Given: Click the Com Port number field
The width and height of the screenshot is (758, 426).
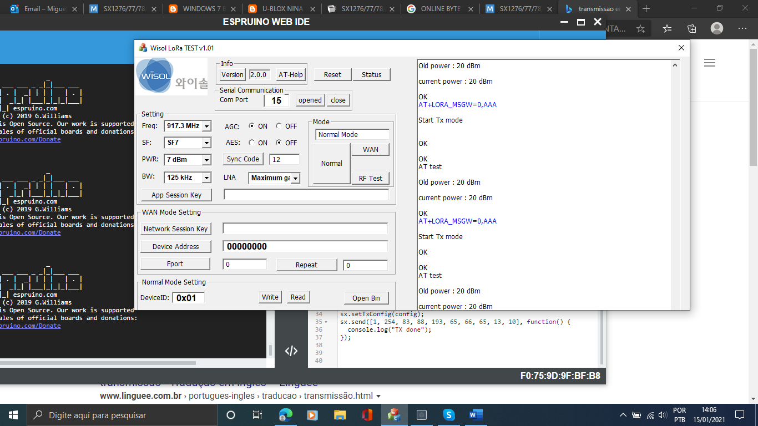Looking at the screenshot, I should (276, 100).
